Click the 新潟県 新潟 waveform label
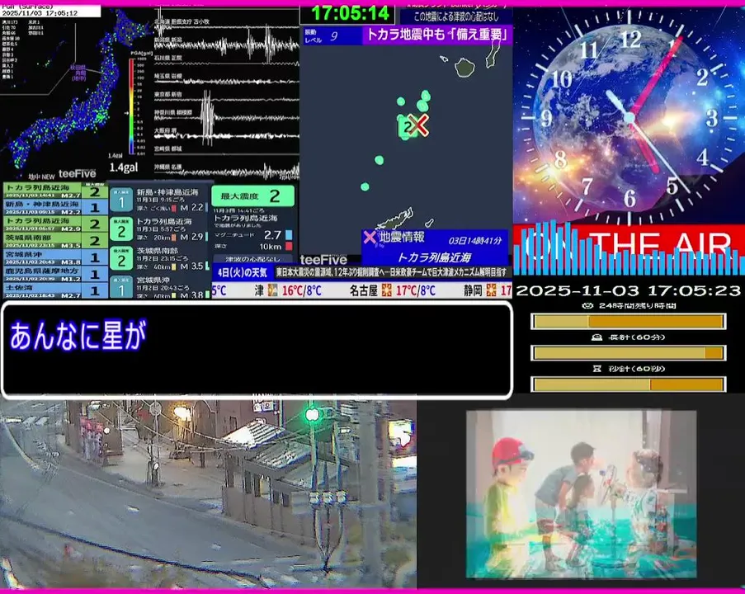Screen dimensions: 745x594 [168, 40]
